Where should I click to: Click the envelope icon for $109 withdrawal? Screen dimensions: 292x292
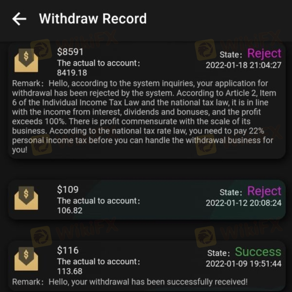click(26, 198)
